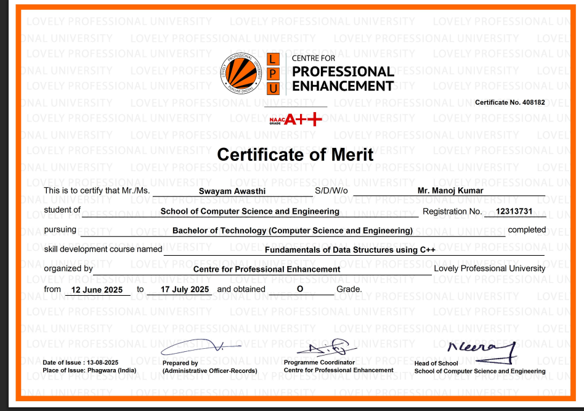Click 'Date of Issue : 13-08-2025' text

click(x=81, y=362)
